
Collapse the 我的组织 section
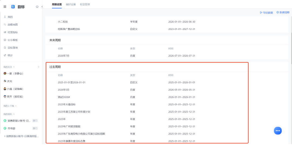point(14,114)
